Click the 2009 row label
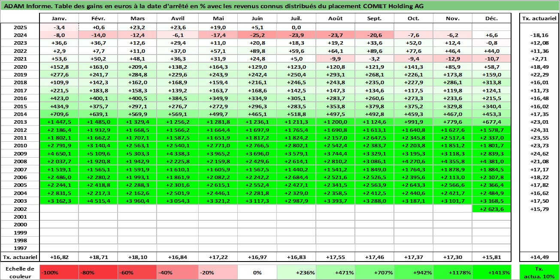The width and height of the screenshot is (560, 280). (20, 154)
